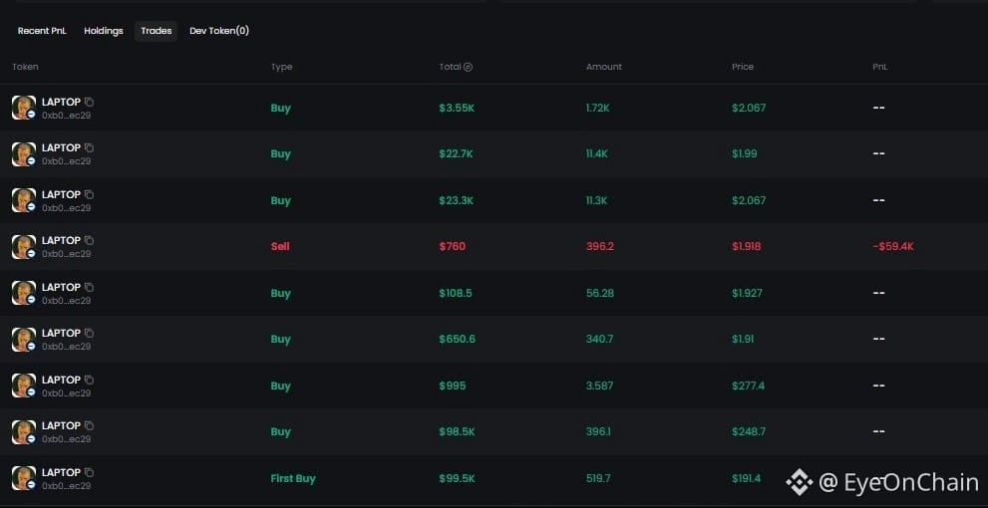Viewport: 988px width, 508px height.
Task: Click the Binance logo watermark icon
Action: click(799, 483)
